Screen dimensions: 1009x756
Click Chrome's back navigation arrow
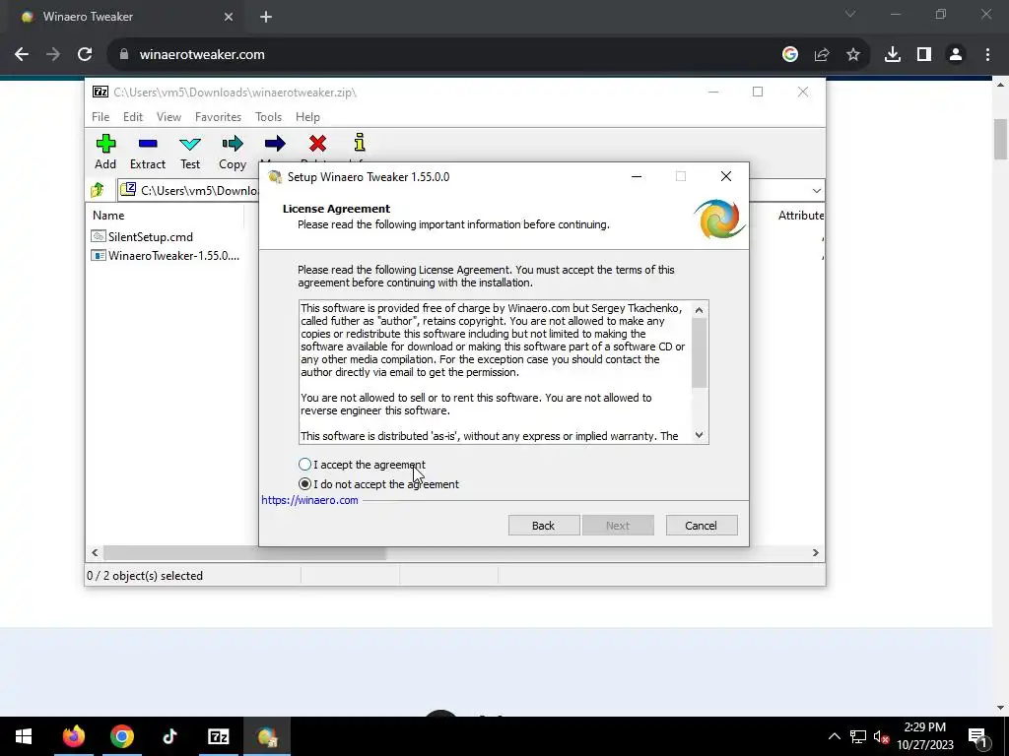[x=22, y=55]
